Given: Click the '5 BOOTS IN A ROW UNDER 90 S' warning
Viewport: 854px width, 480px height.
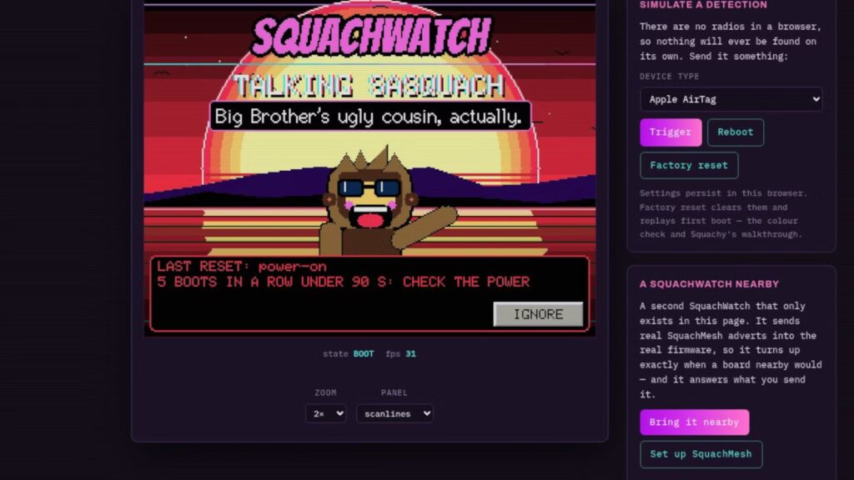Looking at the screenshot, I should point(343,282).
